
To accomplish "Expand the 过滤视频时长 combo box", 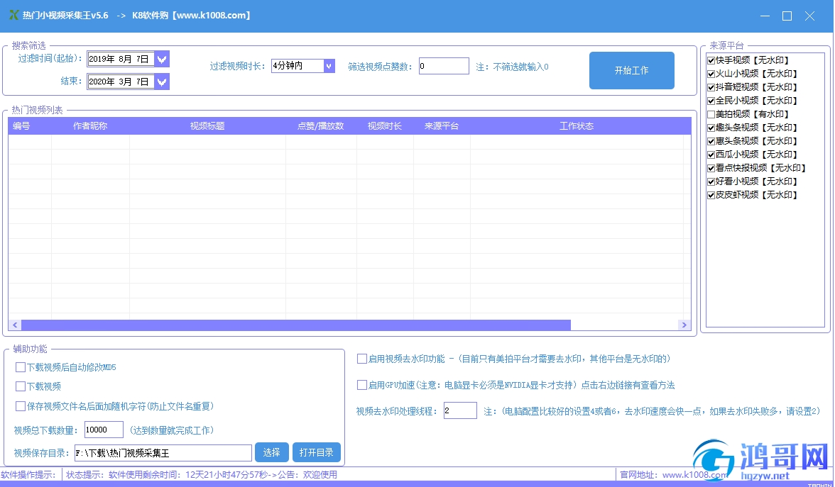I will 329,66.
